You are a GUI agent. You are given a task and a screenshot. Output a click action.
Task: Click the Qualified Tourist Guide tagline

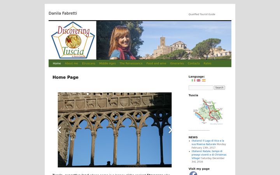tap(201, 14)
